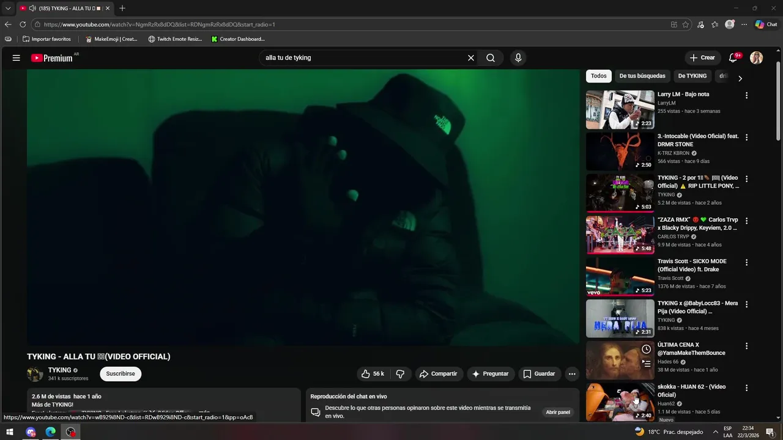The image size is (783, 440).
Task: Open options for Larry LM - Bajo nota
Action: pos(746,95)
